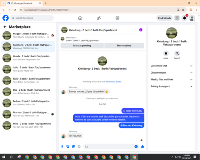Open the taskbar search circle
Screen dimensions: 200x160
click(11, 157)
